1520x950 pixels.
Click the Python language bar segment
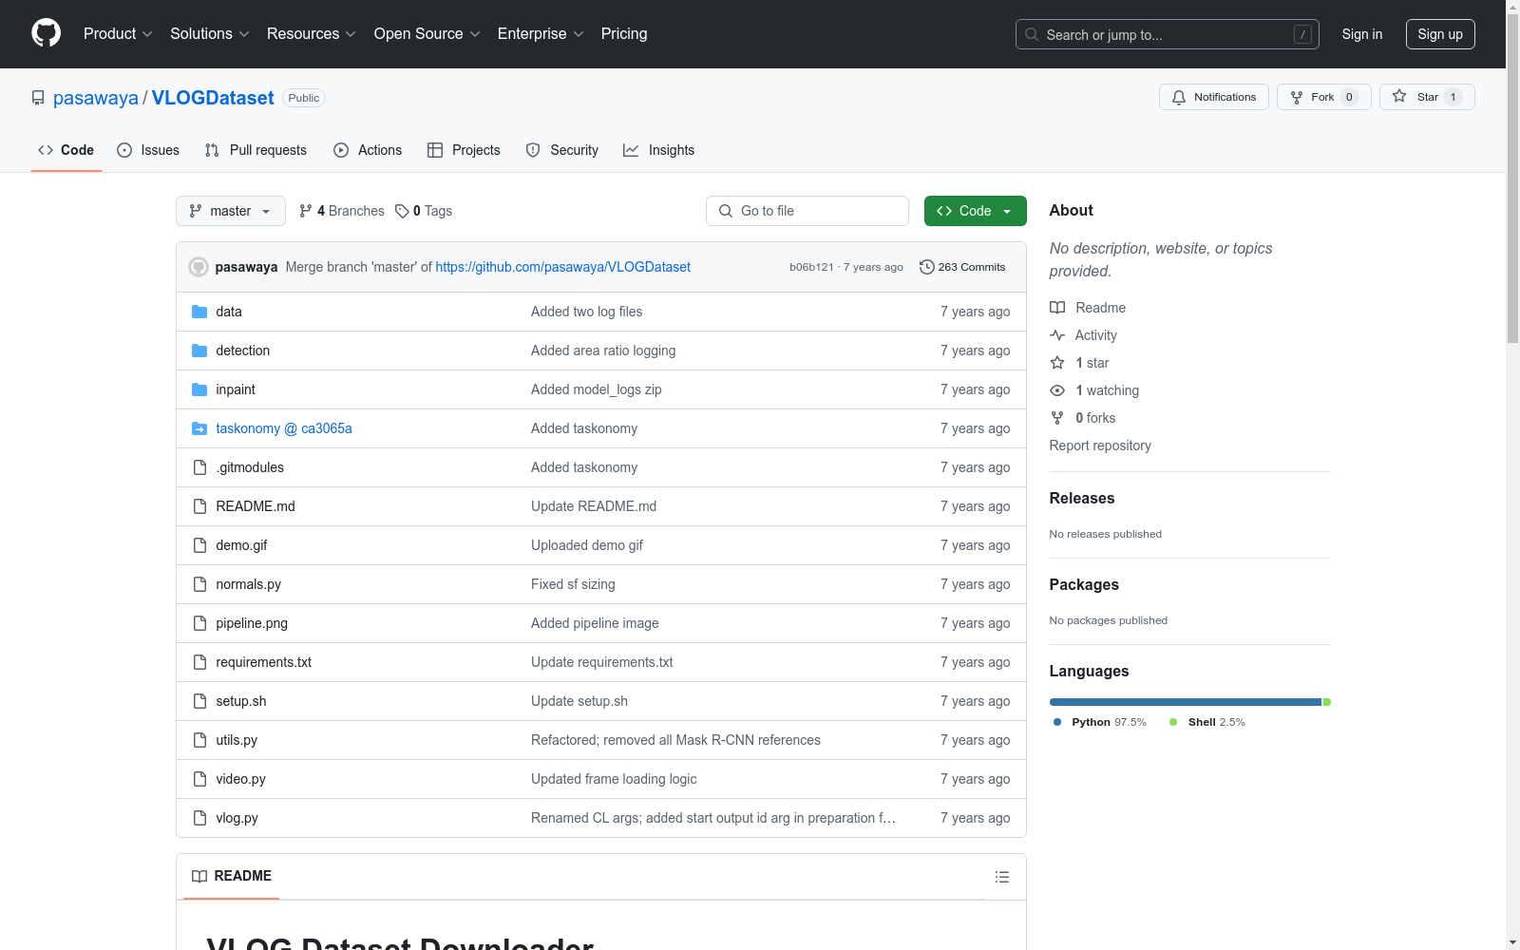click(1186, 702)
